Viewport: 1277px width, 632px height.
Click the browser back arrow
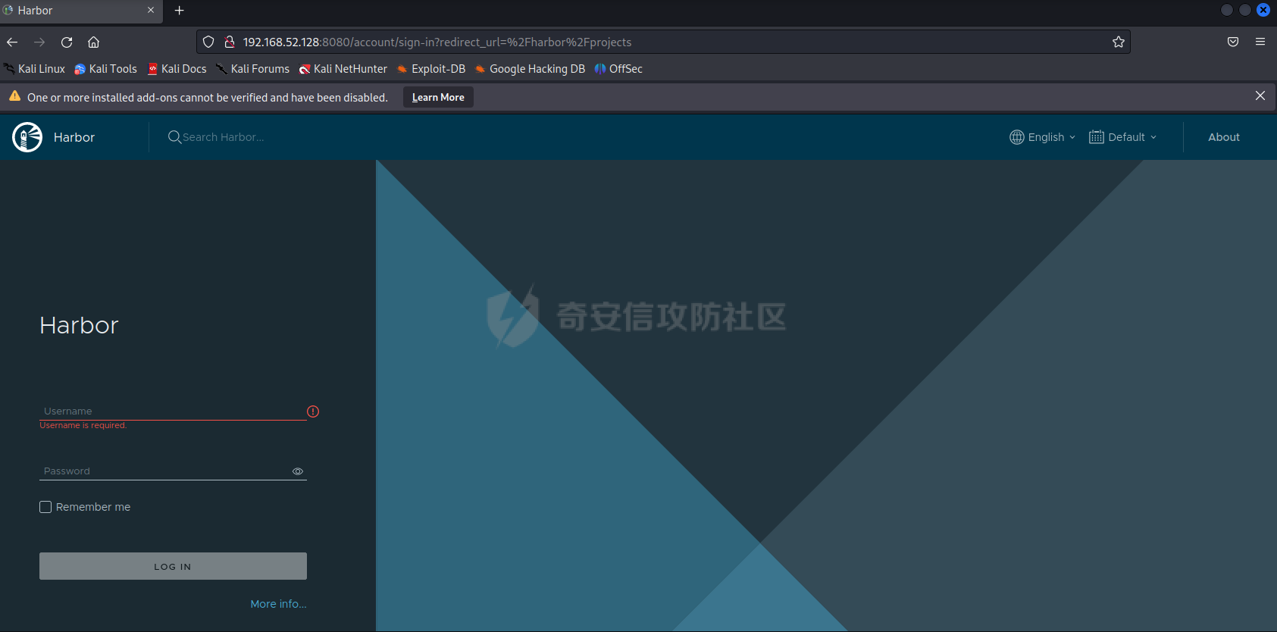point(12,42)
